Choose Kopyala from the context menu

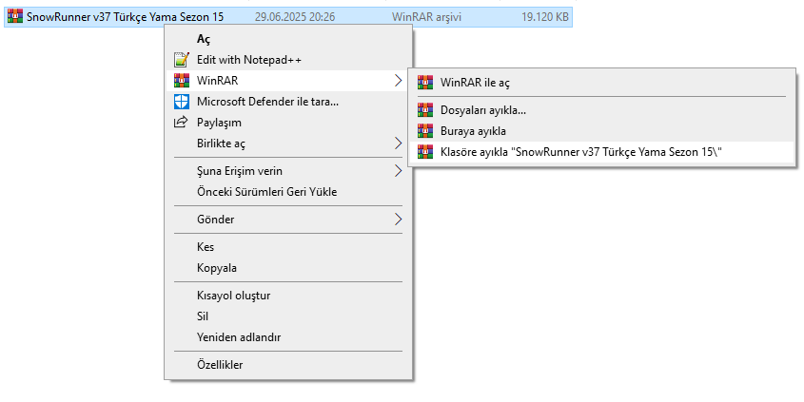(x=217, y=268)
